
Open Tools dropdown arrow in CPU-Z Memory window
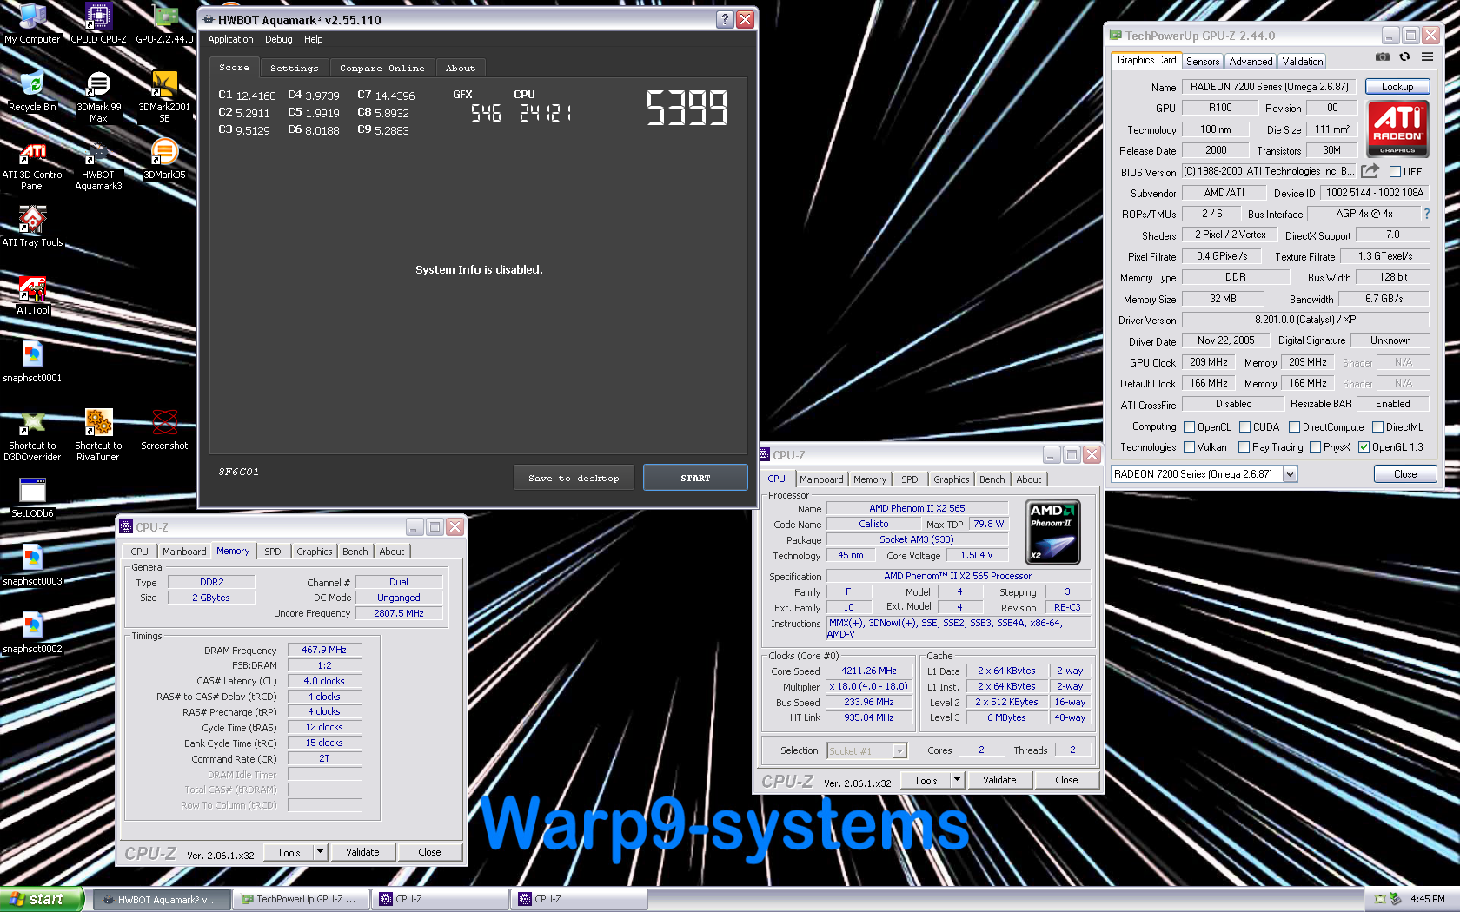point(320,852)
